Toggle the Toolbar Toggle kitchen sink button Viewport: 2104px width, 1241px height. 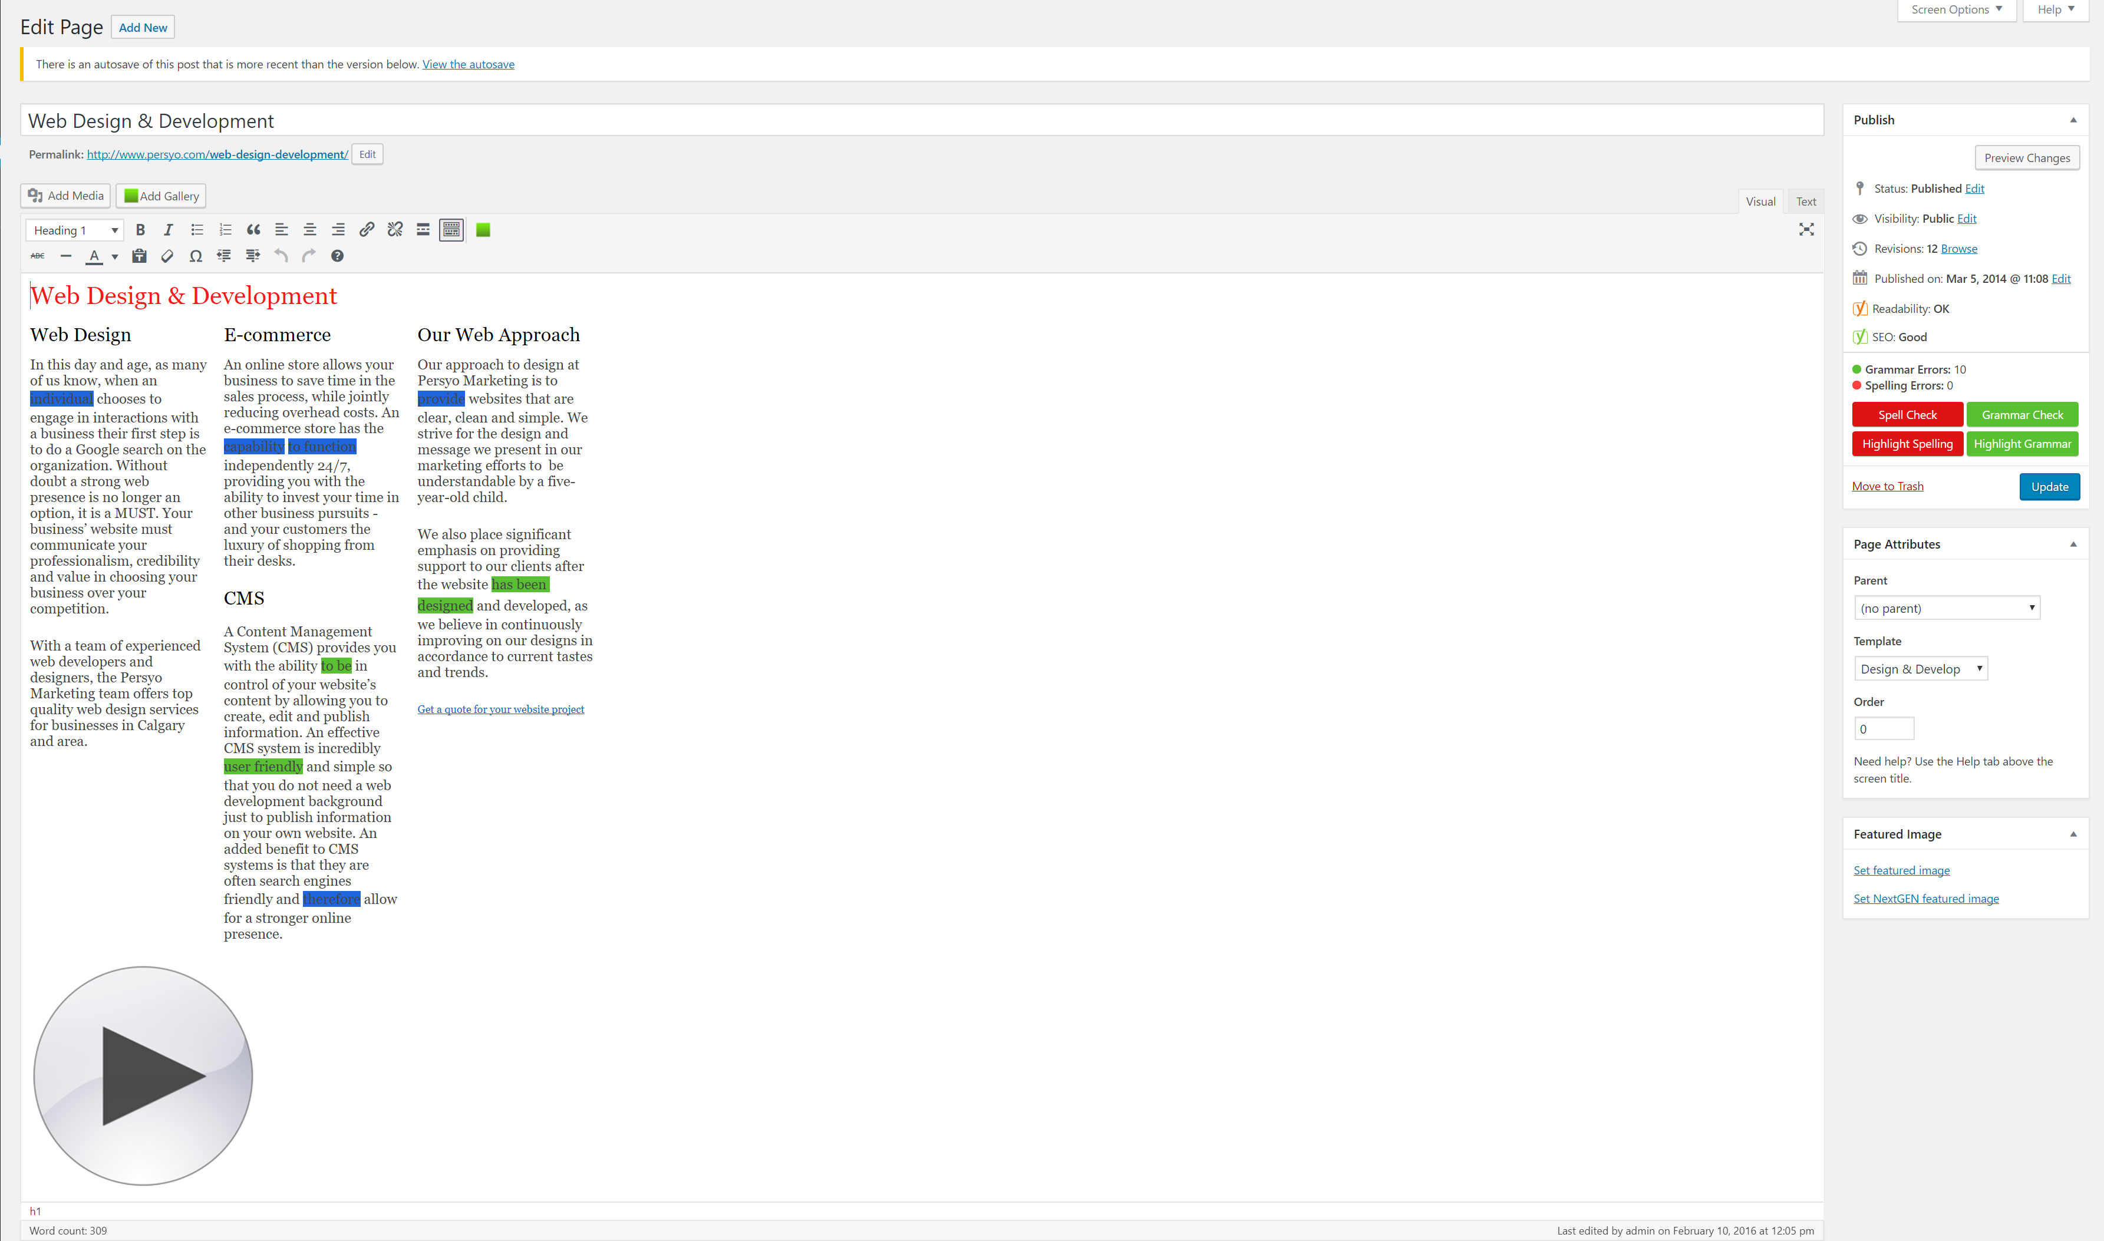(451, 230)
